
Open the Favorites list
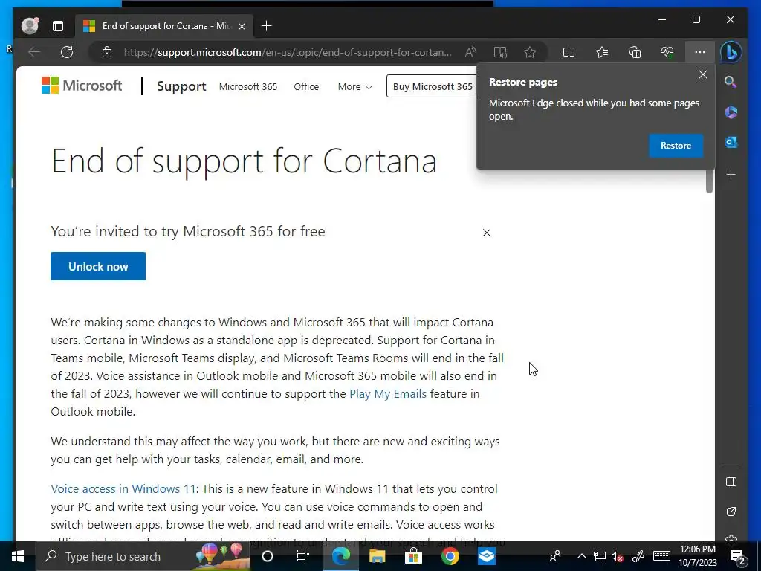click(x=602, y=52)
